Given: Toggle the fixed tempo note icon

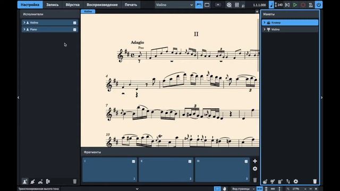Looking at the screenshot, I should coord(271,5).
